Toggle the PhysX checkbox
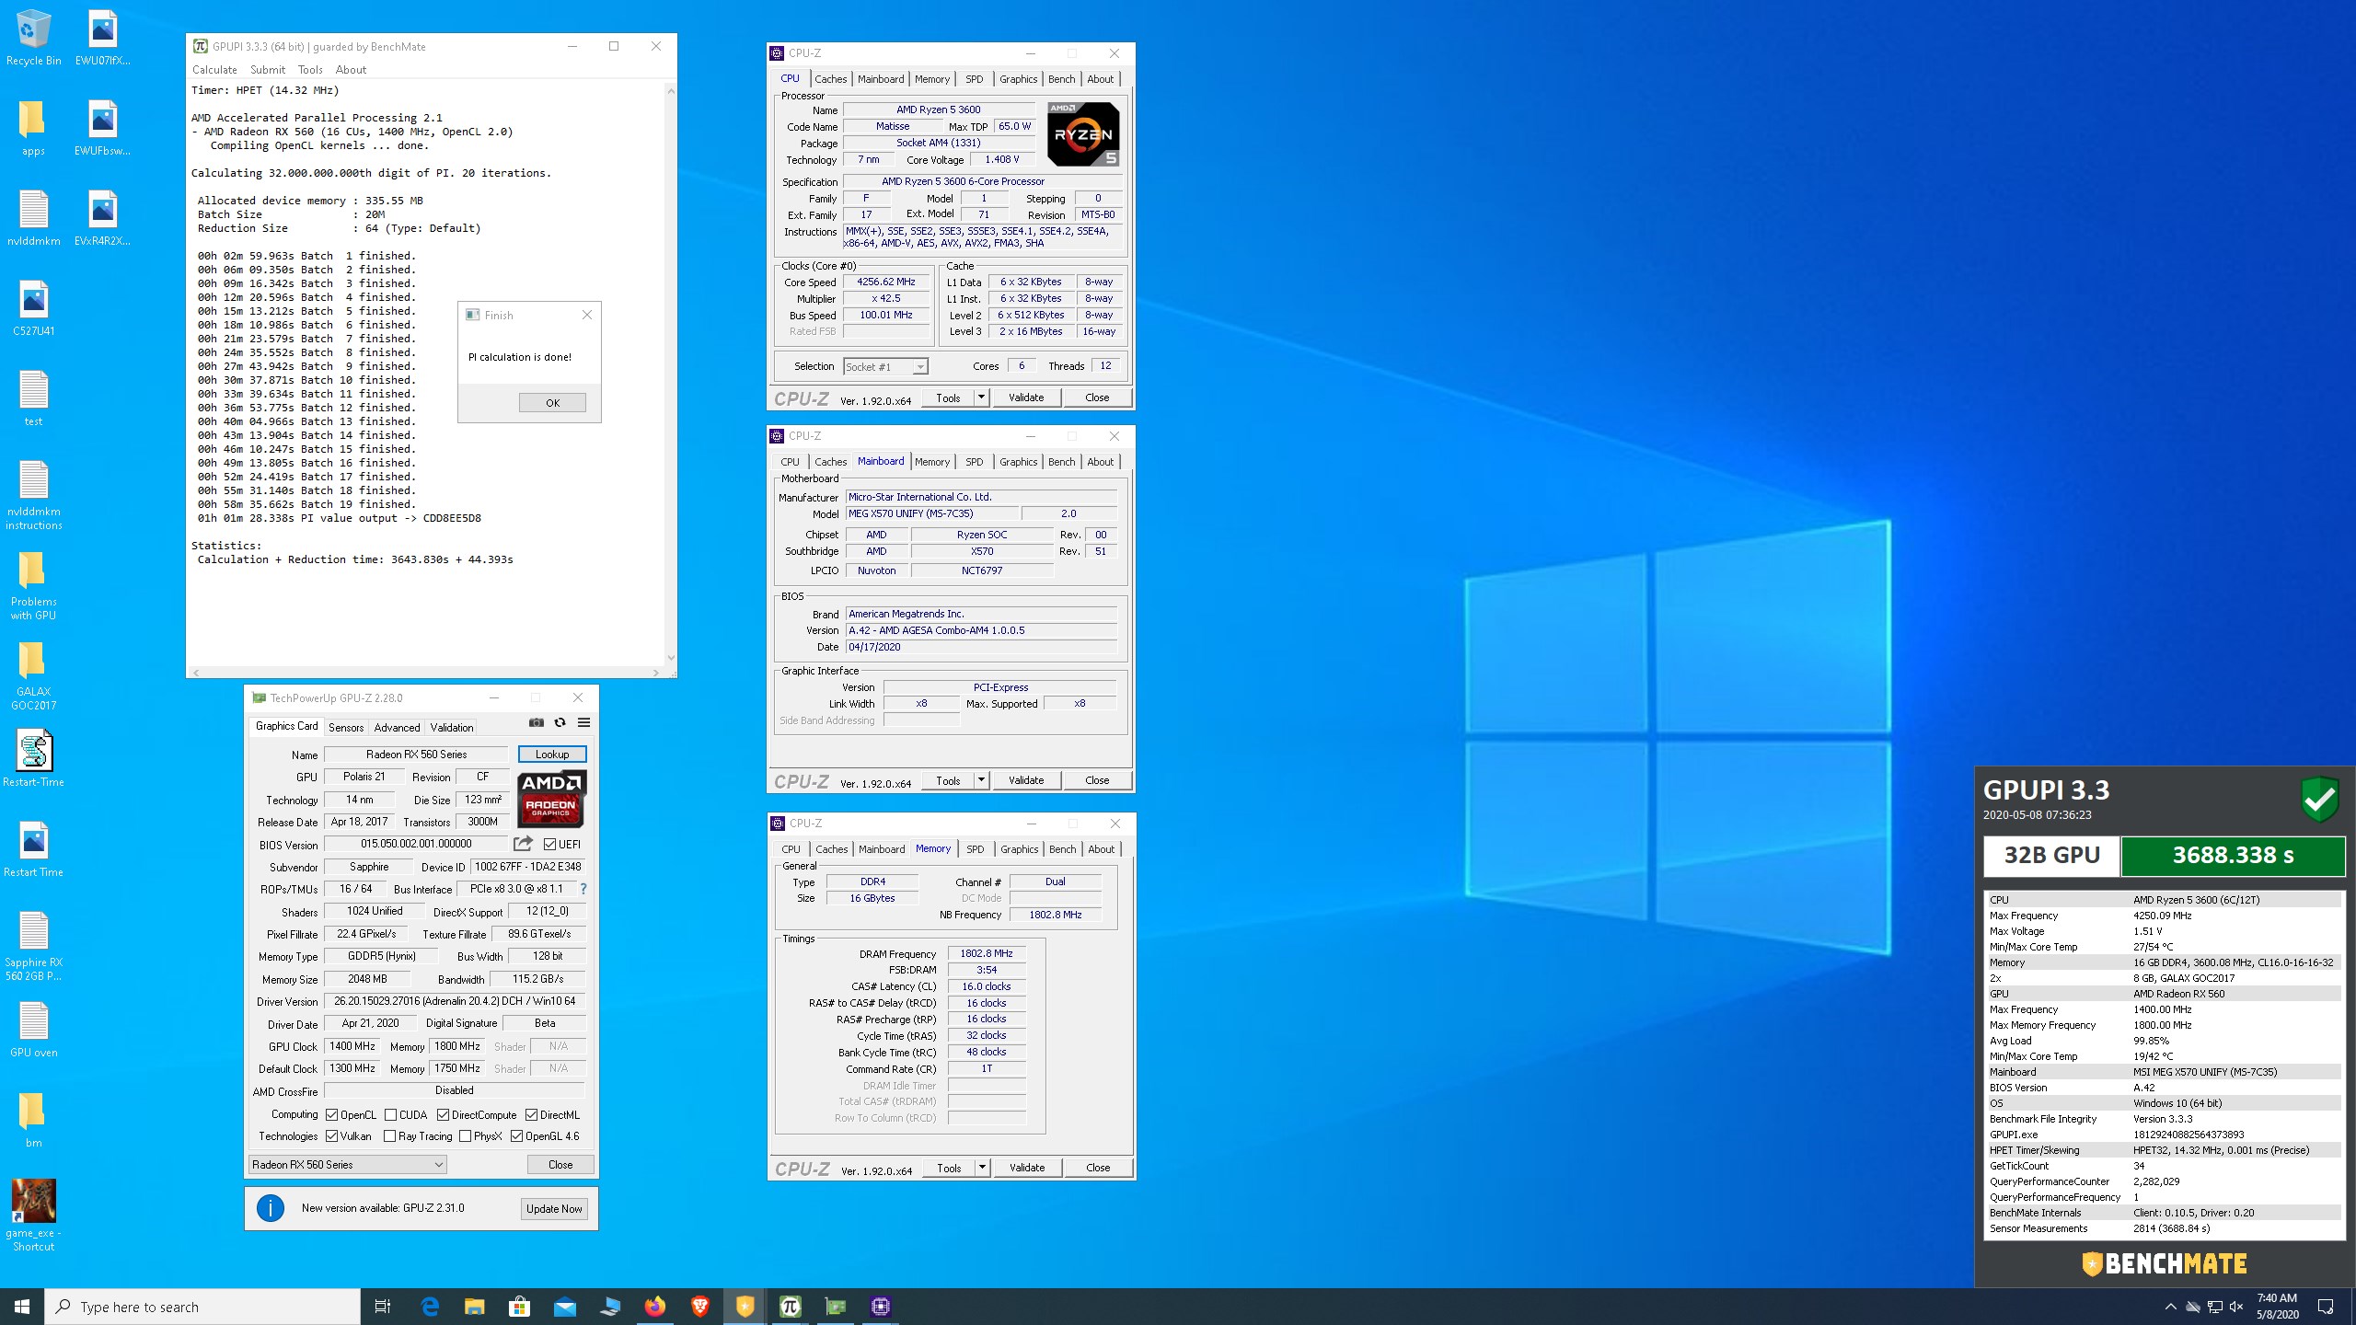Screen dimensions: 2356x1325 [466, 1136]
